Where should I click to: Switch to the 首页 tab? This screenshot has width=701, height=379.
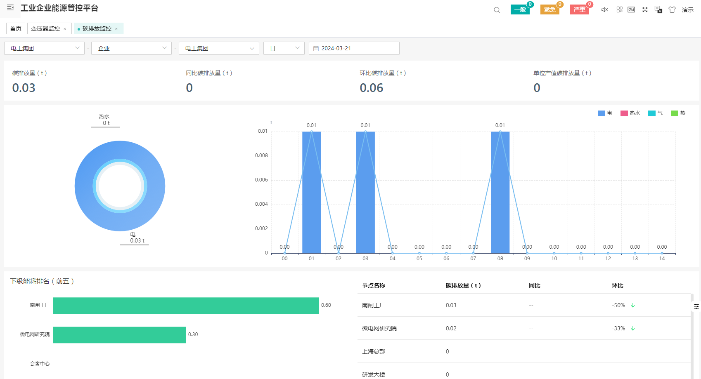(x=16, y=28)
